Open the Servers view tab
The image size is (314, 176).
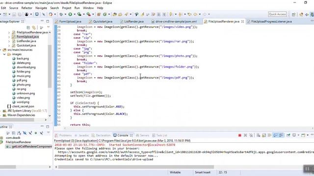click(x=143, y=135)
